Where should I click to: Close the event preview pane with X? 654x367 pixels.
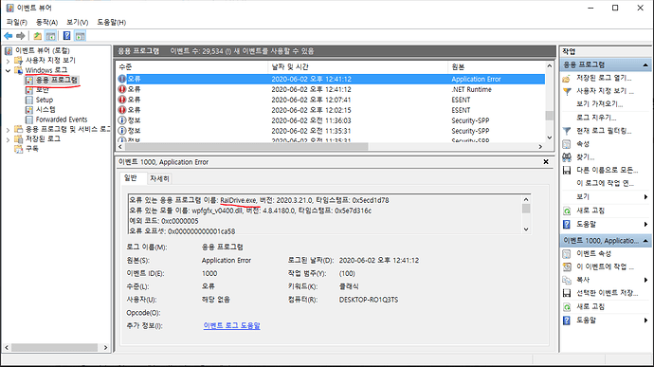point(546,162)
